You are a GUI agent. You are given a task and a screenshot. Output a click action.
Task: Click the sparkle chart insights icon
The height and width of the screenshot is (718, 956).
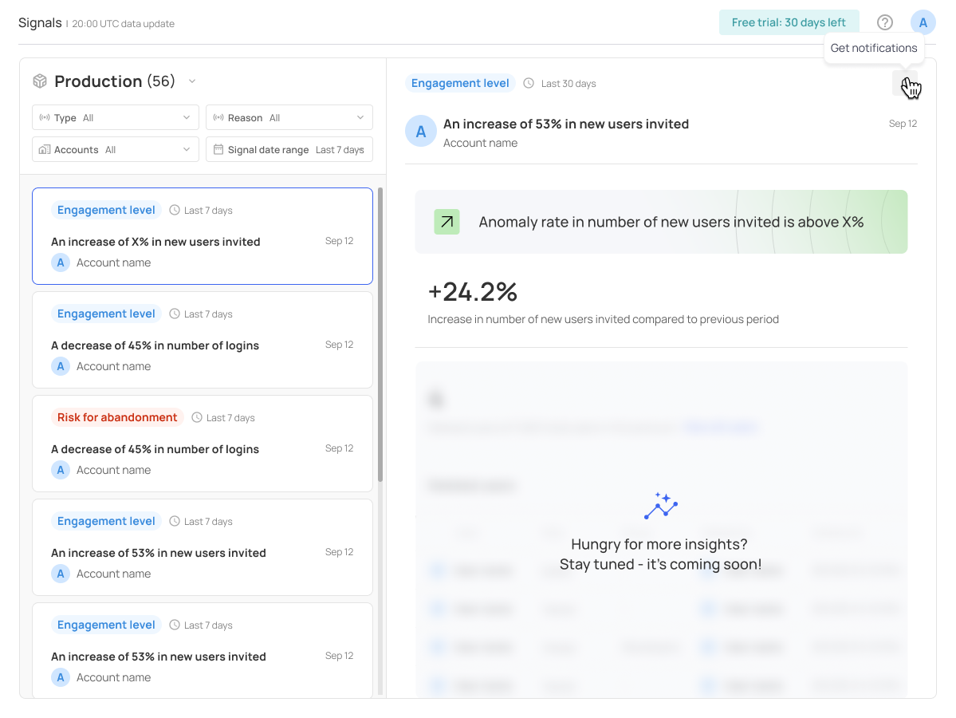click(661, 506)
